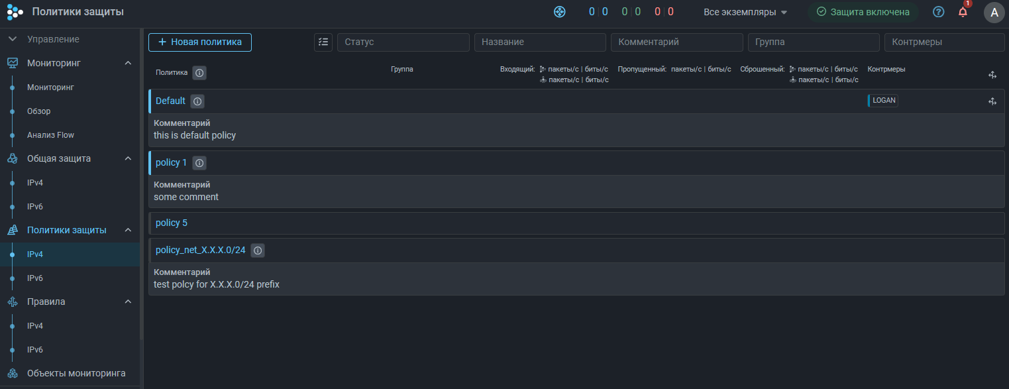Click info icon next to policy_net_X.X.X.0/24
1009x389 pixels.
(x=258, y=250)
